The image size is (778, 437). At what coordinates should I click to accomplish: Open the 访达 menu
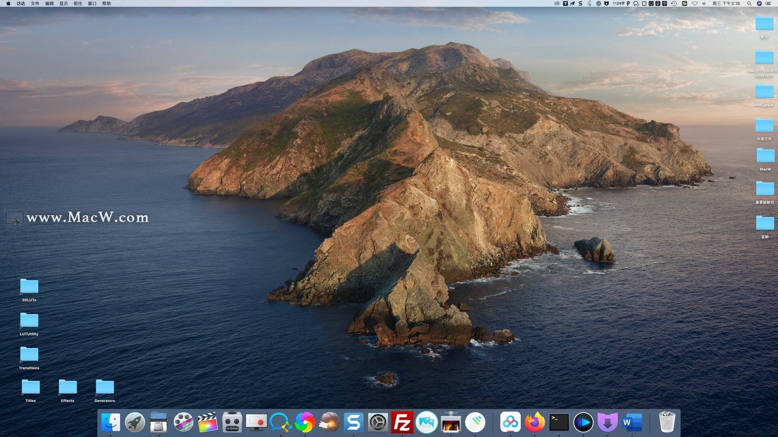tap(21, 4)
